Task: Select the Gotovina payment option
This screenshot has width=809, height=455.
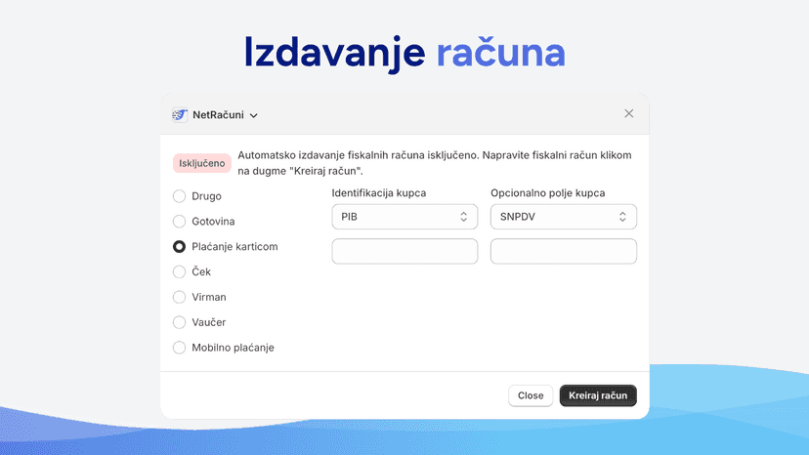Action: pos(179,222)
